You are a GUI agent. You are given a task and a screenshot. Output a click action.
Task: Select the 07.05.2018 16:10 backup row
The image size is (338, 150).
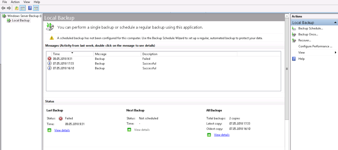[x=163, y=68]
